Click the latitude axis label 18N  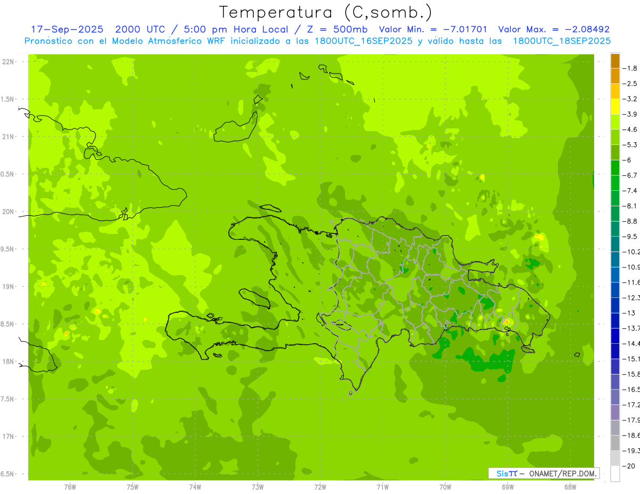8,361
